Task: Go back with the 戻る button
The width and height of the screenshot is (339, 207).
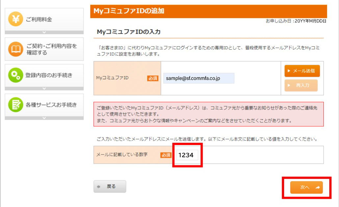Action: (x=110, y=187)
